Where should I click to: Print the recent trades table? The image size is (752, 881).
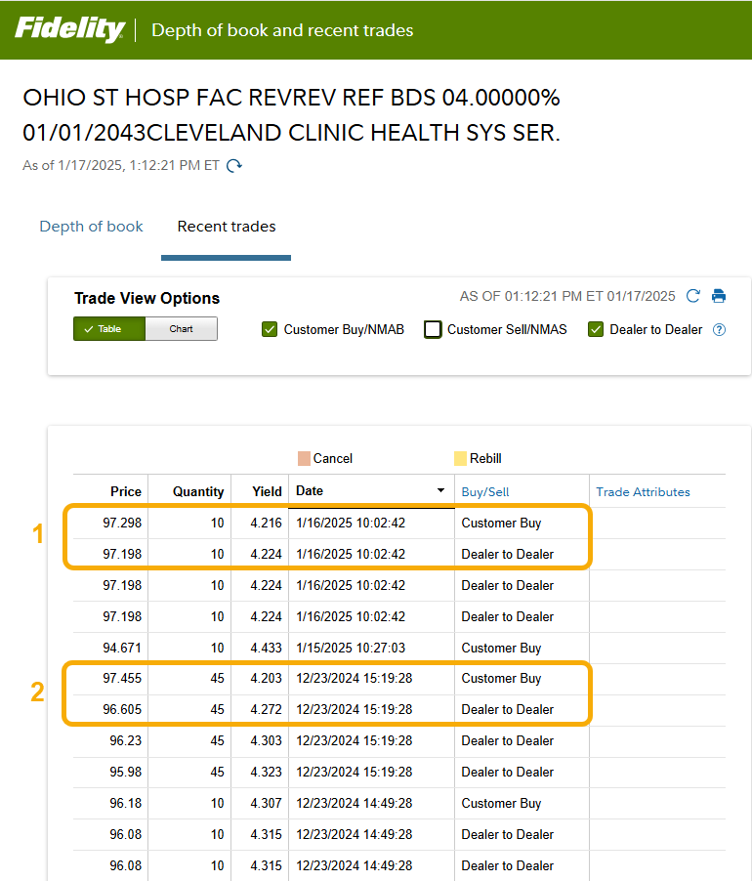719,296
